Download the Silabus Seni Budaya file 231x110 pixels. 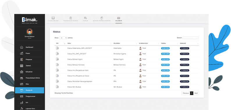pyautogui.click(x=184, y=87)
